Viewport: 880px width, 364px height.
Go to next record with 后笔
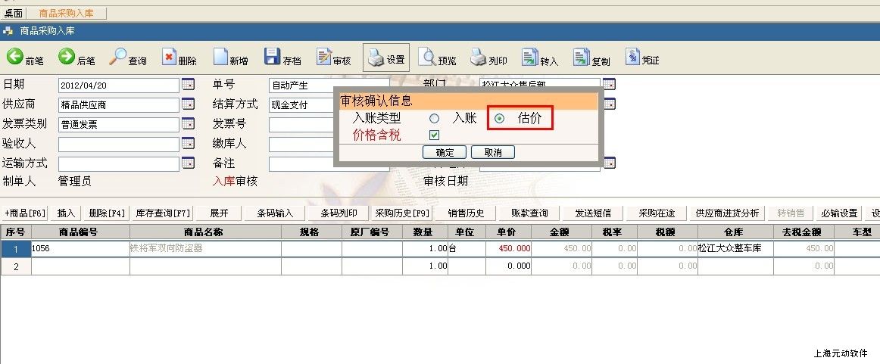click(67, 57)
